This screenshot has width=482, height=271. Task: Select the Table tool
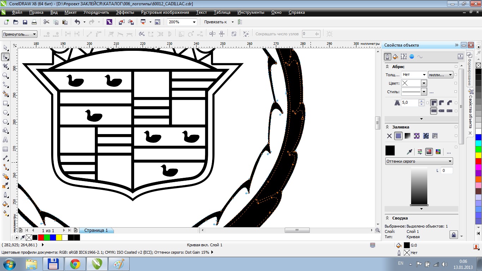pos(5,149)
